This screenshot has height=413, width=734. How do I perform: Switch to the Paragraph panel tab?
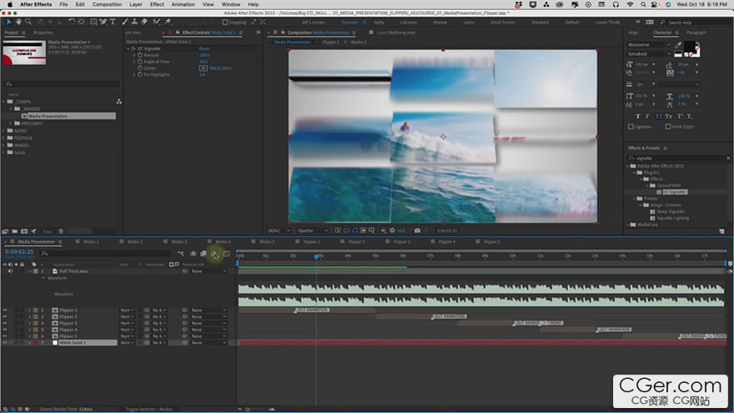[696, 33]
